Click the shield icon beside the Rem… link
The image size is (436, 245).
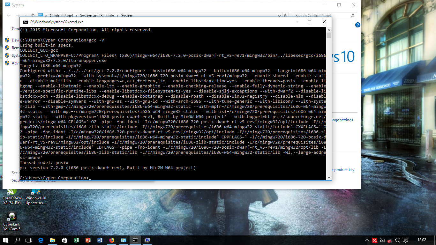7,48
